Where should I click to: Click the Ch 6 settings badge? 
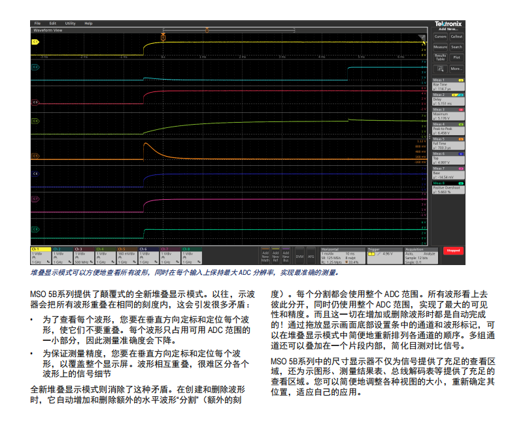[x=148, y=256]
